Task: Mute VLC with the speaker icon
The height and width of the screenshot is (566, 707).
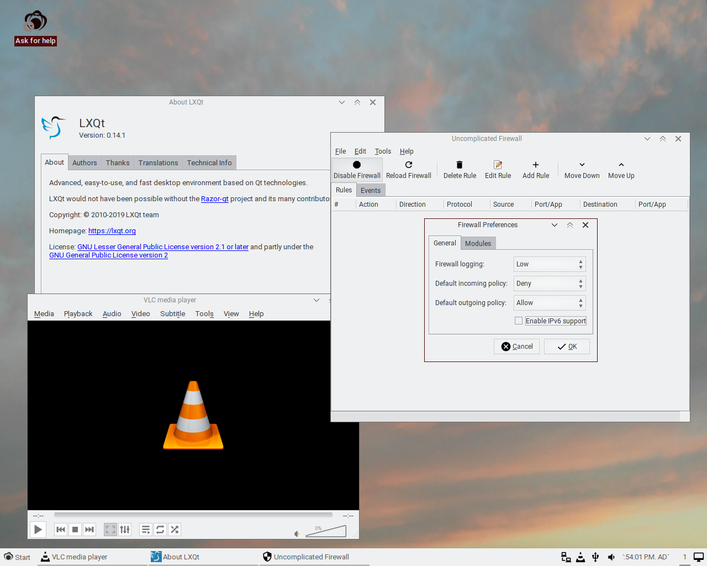Action: tap(297, 533)
